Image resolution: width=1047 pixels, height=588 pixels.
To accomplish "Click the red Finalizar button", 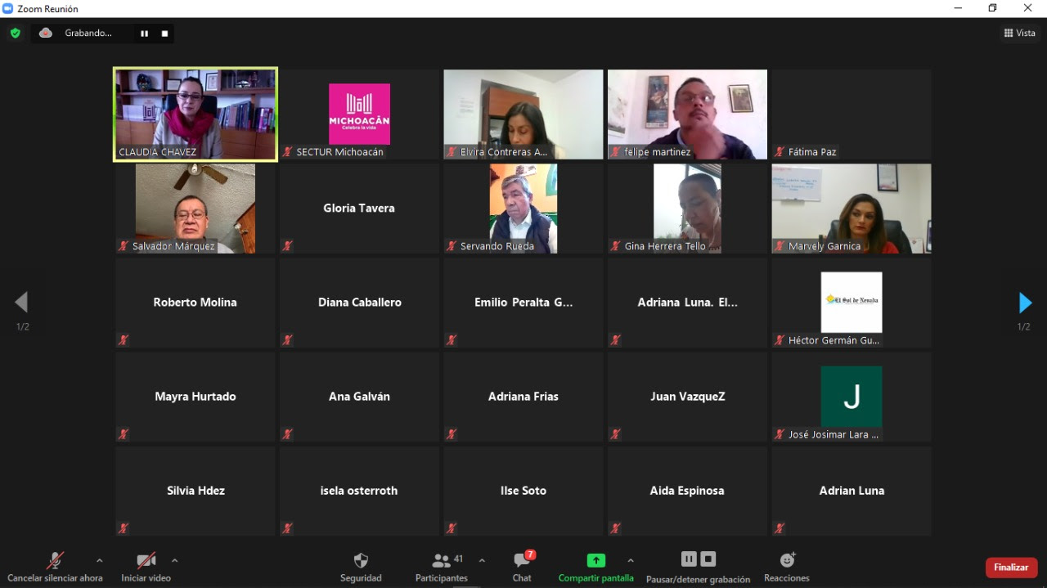I will coord(1011,568).
